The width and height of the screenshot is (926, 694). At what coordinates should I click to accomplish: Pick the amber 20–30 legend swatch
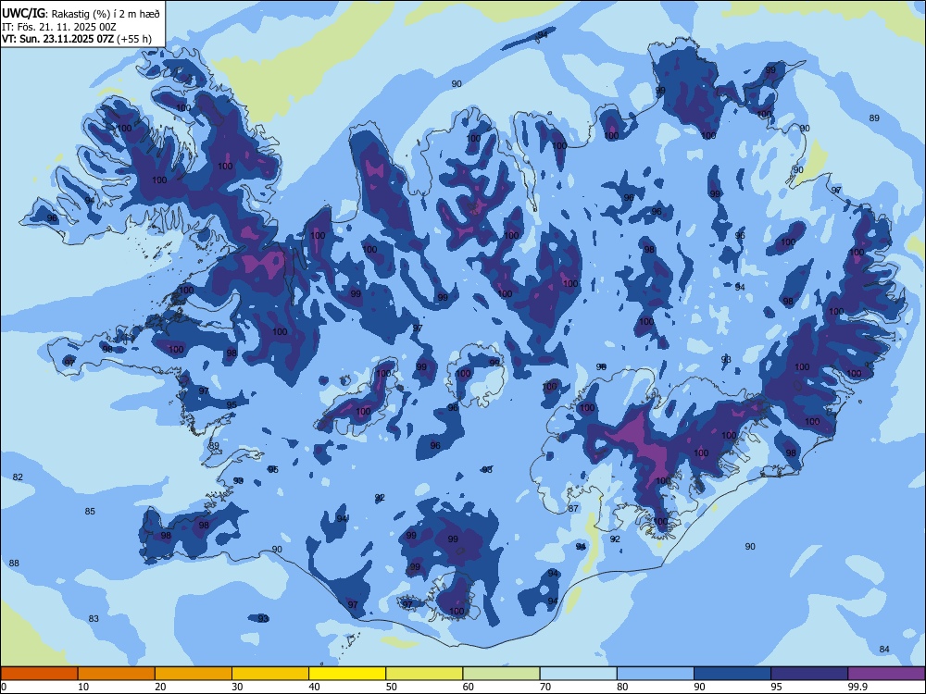[194, 674]
